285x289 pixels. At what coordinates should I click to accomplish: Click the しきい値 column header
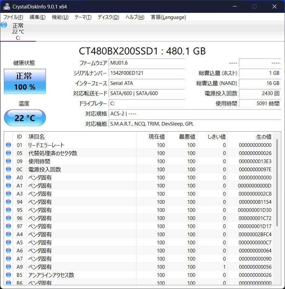point(212,137)
